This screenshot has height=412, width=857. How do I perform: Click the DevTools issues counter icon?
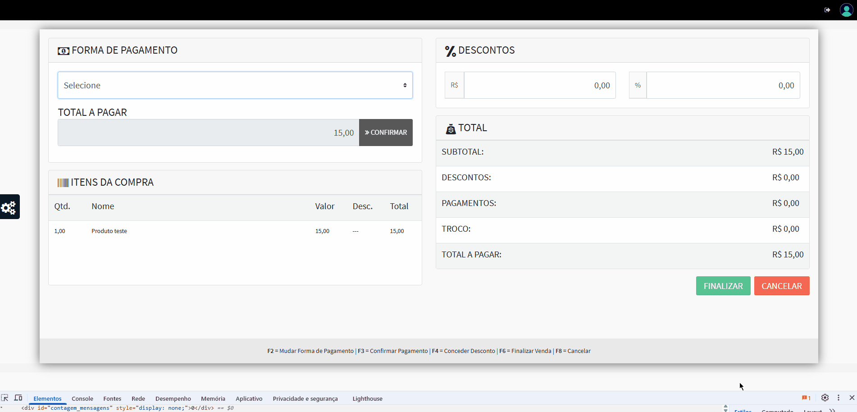click(x=806, y=398)
